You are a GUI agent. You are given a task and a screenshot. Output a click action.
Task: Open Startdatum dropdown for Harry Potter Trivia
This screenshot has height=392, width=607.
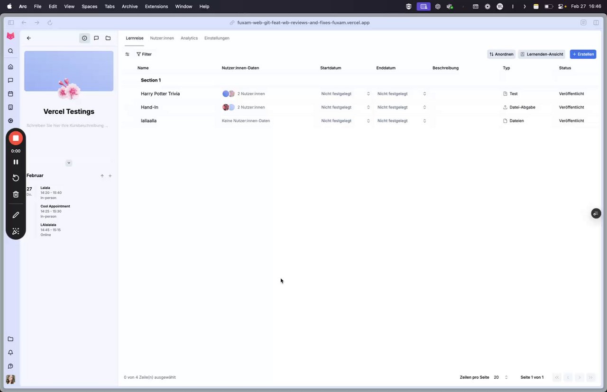345,94
